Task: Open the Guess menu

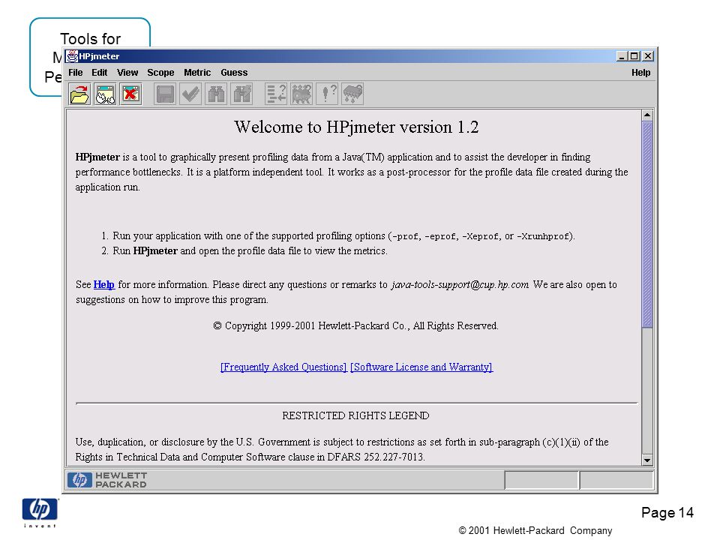Action: pyautogui.click(x=234, y=73)
